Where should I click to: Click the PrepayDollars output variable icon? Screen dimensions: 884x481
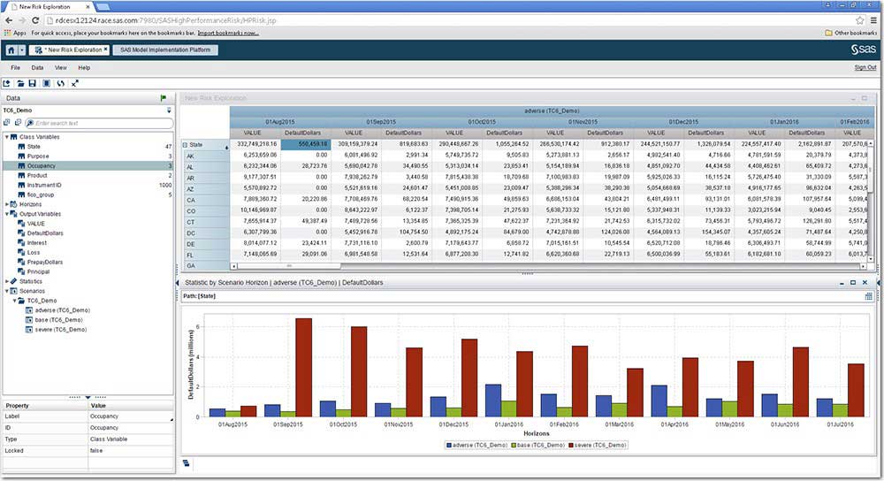(x=21, y=263)
